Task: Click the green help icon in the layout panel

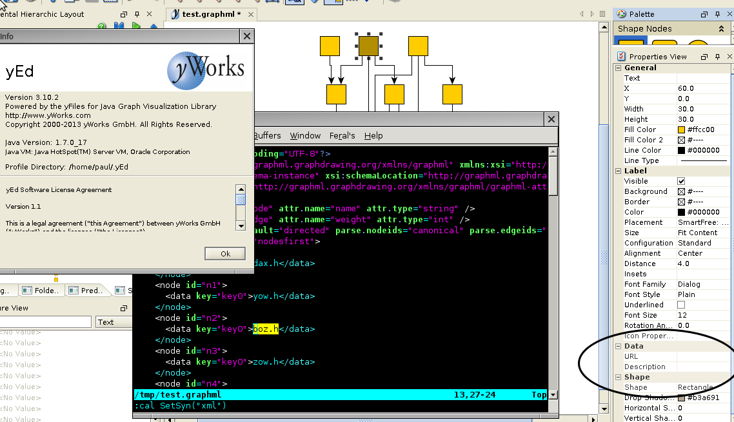Action: pos(101,26)
